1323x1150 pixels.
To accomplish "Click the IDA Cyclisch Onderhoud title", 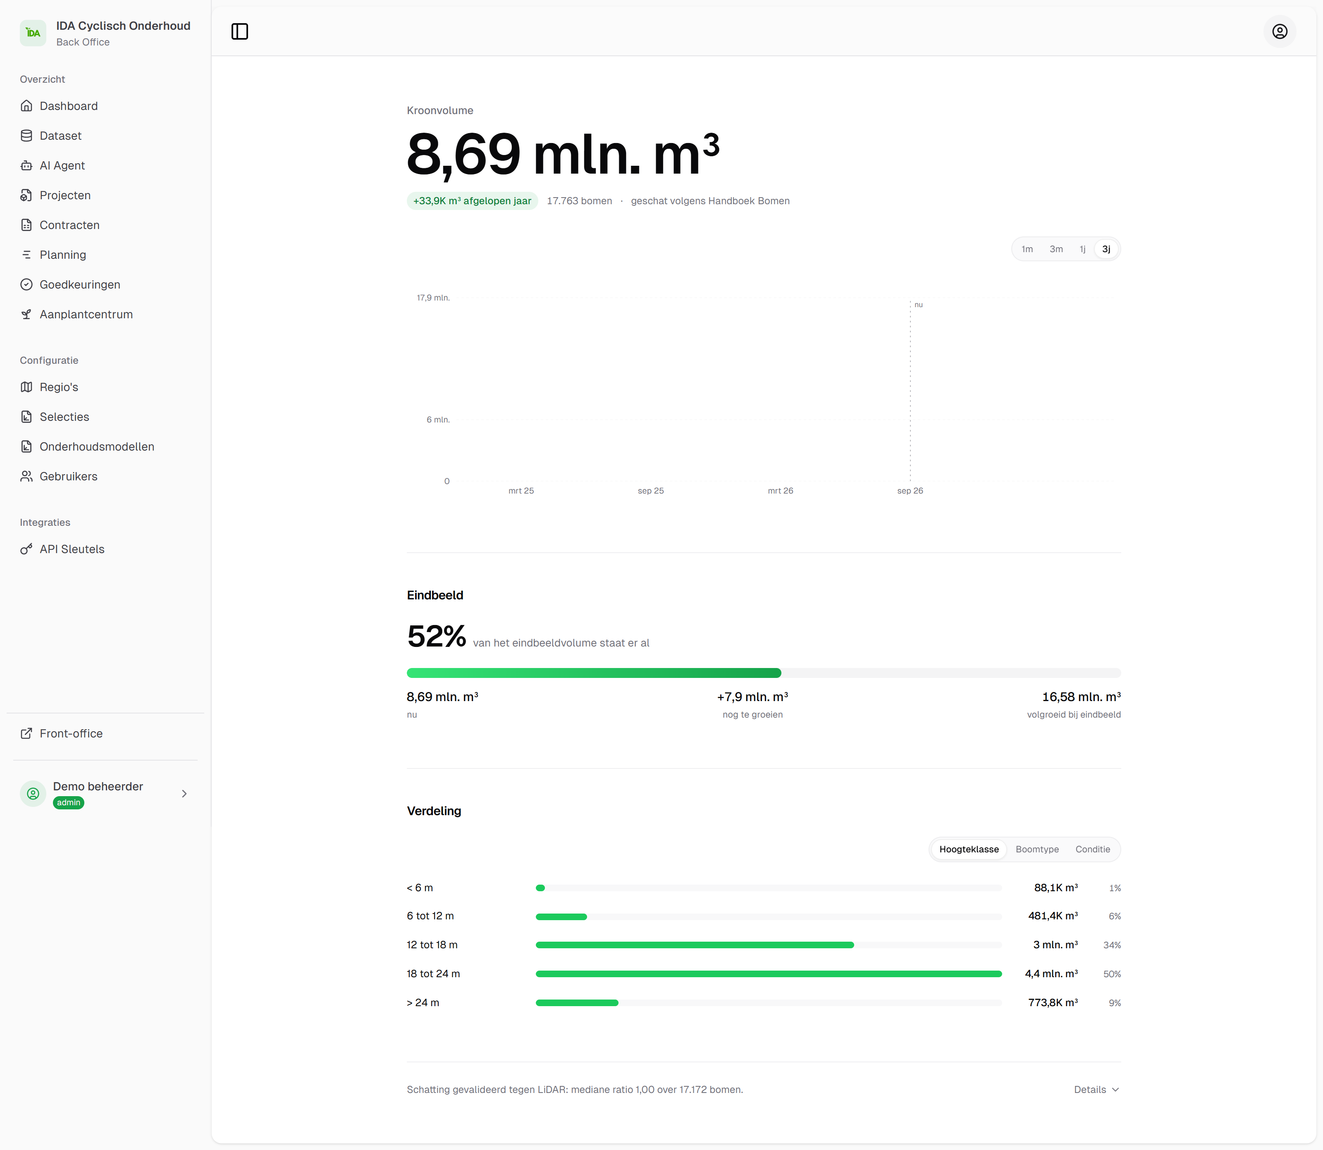I will (123, 26).
